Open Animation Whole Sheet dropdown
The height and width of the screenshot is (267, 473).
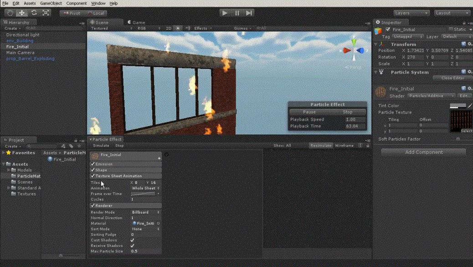[x=145, y=188]
